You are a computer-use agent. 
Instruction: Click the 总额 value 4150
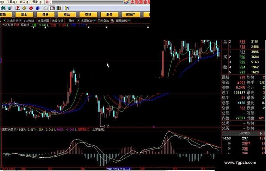tap(241, 103)
